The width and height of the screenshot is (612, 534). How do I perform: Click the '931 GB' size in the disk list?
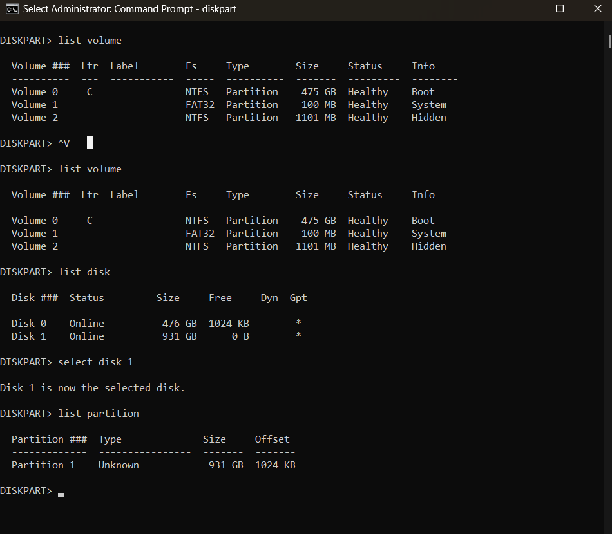click(x=180, y=336)
